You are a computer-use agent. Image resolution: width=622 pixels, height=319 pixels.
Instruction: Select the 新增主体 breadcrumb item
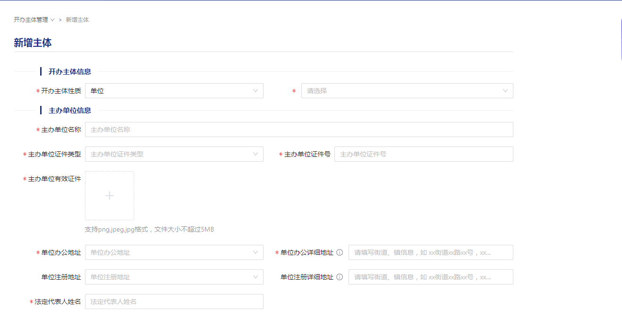tap(77, 20)
